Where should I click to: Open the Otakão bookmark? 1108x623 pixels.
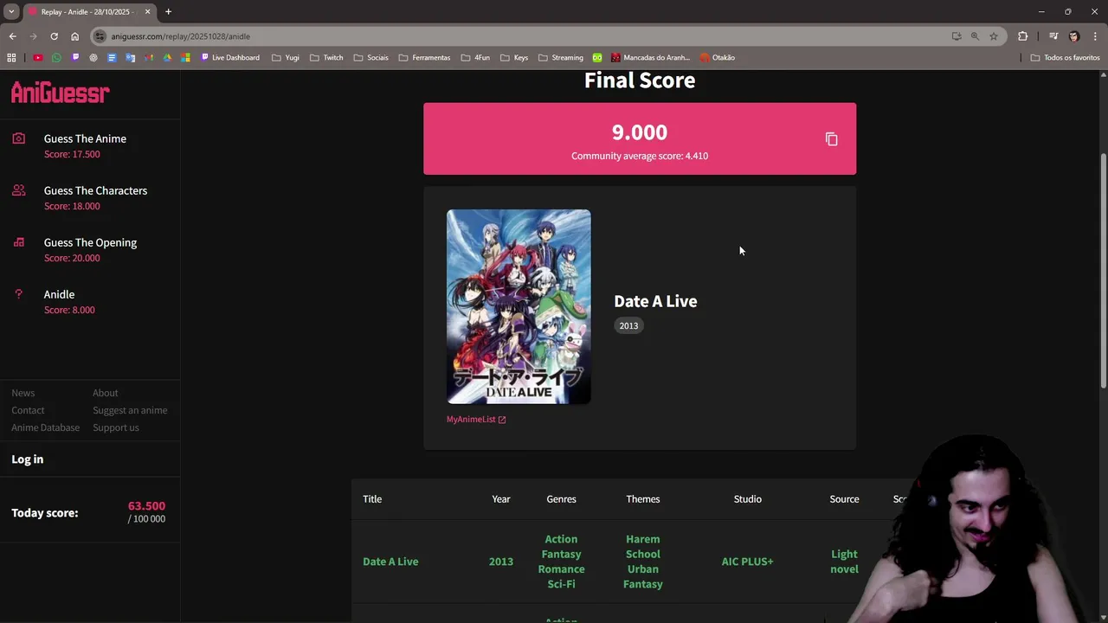(x=718, y=57)
